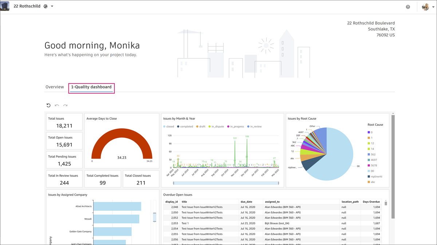Select root cause niplineriti legend entry
The width and height of the screenshot is (437, 245).
(375, 176)
